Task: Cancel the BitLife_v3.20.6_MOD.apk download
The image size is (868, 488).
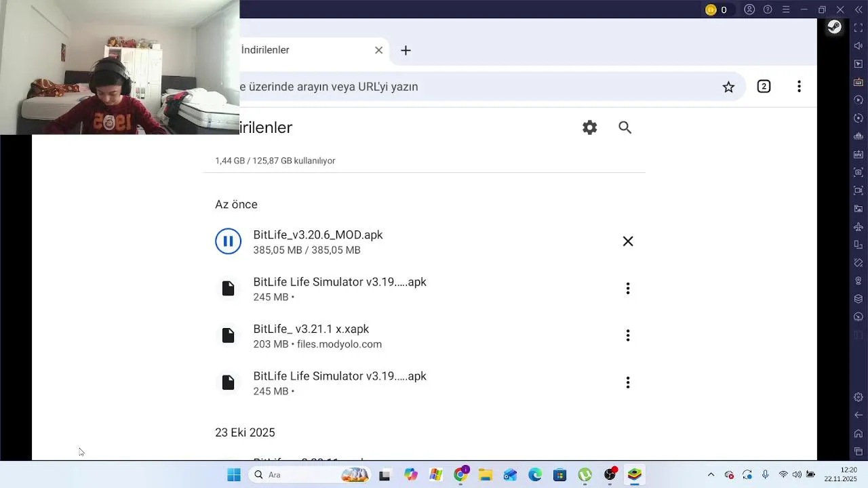Action: (628, 241)
